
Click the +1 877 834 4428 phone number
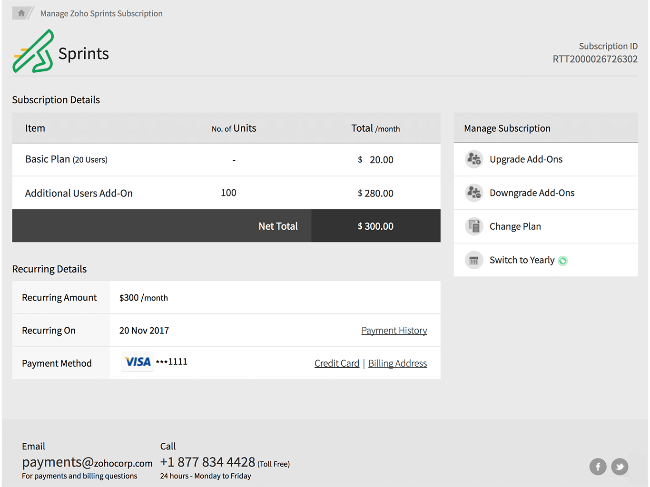(x=207, y=462)
